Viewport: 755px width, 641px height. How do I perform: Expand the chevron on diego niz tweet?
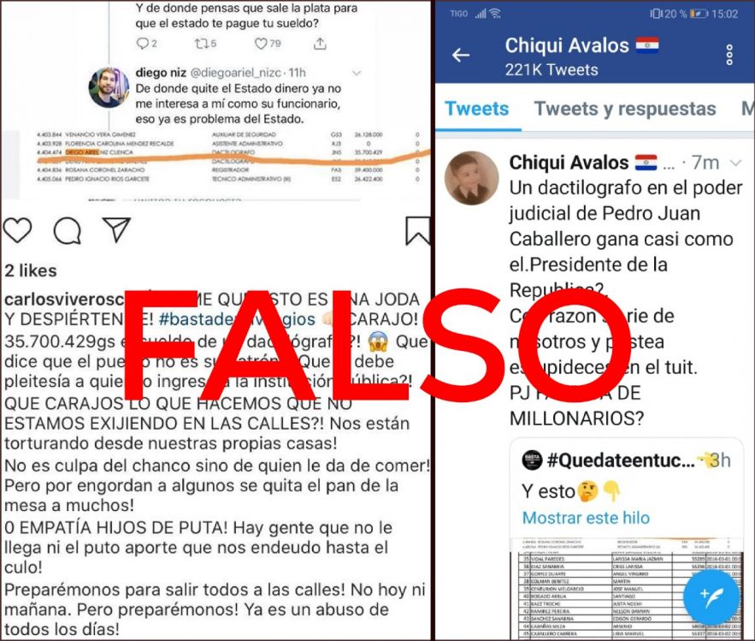tap(357, 73)
